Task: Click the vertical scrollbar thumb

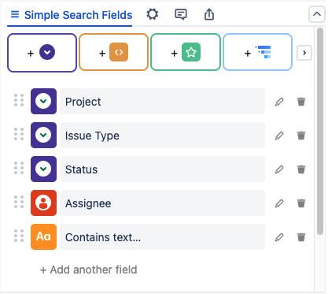Action: pos(320,131)
